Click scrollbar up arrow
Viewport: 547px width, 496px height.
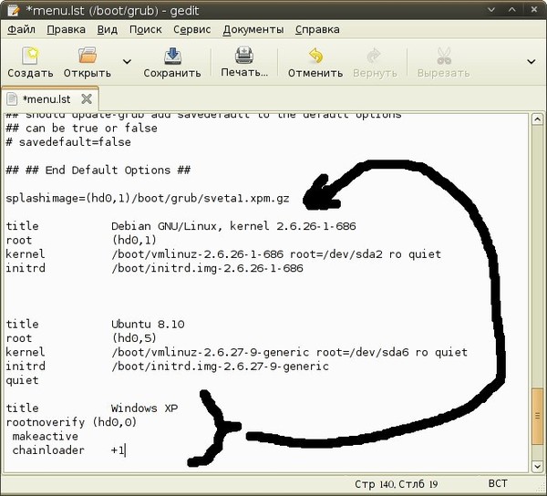[x=537, y=119]
